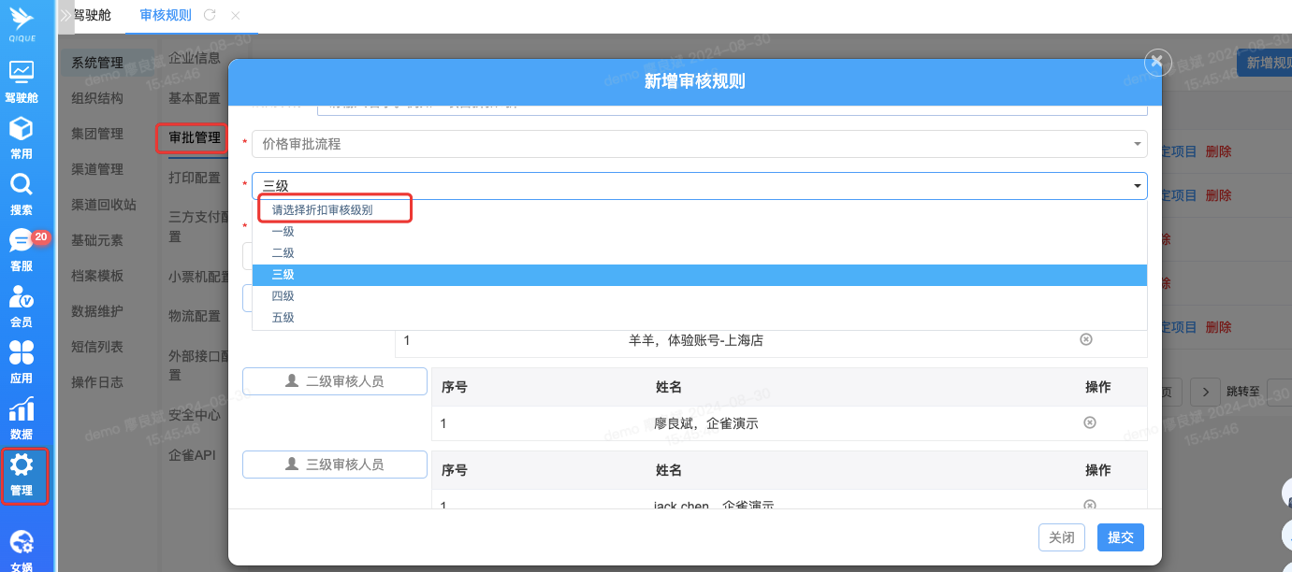Remove 廖良斌 from second-level reviewers

(1089, 423)
